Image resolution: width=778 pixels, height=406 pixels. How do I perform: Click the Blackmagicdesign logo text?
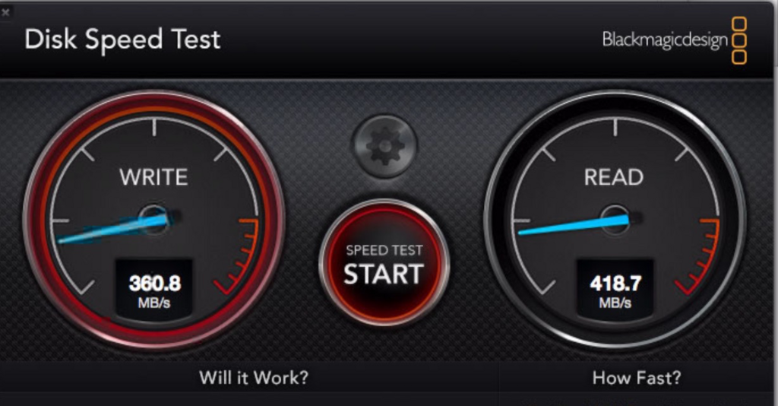pos(665,40)
